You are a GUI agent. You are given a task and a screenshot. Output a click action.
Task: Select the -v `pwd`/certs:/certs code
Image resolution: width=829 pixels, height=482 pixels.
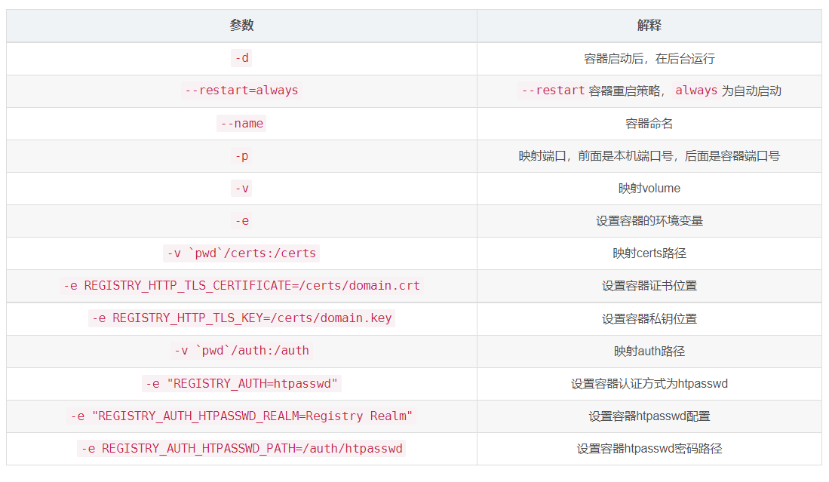241,253
